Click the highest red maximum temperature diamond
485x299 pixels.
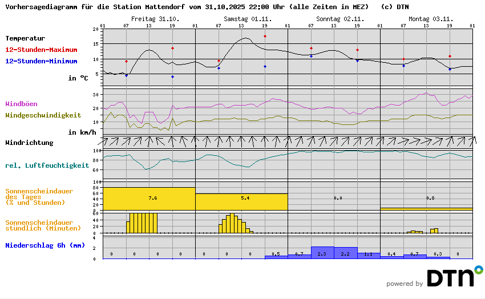pyautogui.click(x=265, y=36)
